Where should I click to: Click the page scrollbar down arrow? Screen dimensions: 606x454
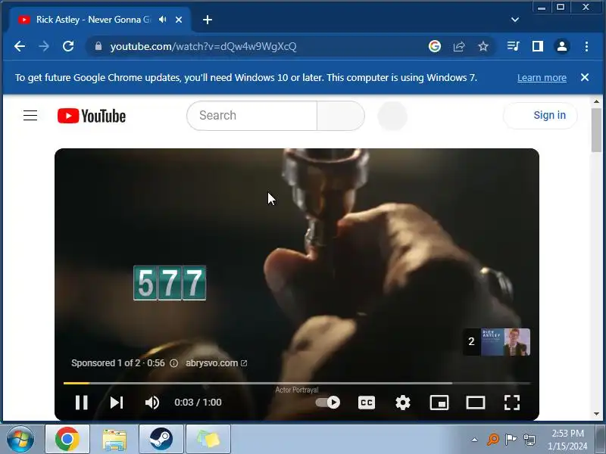point(596,413)
